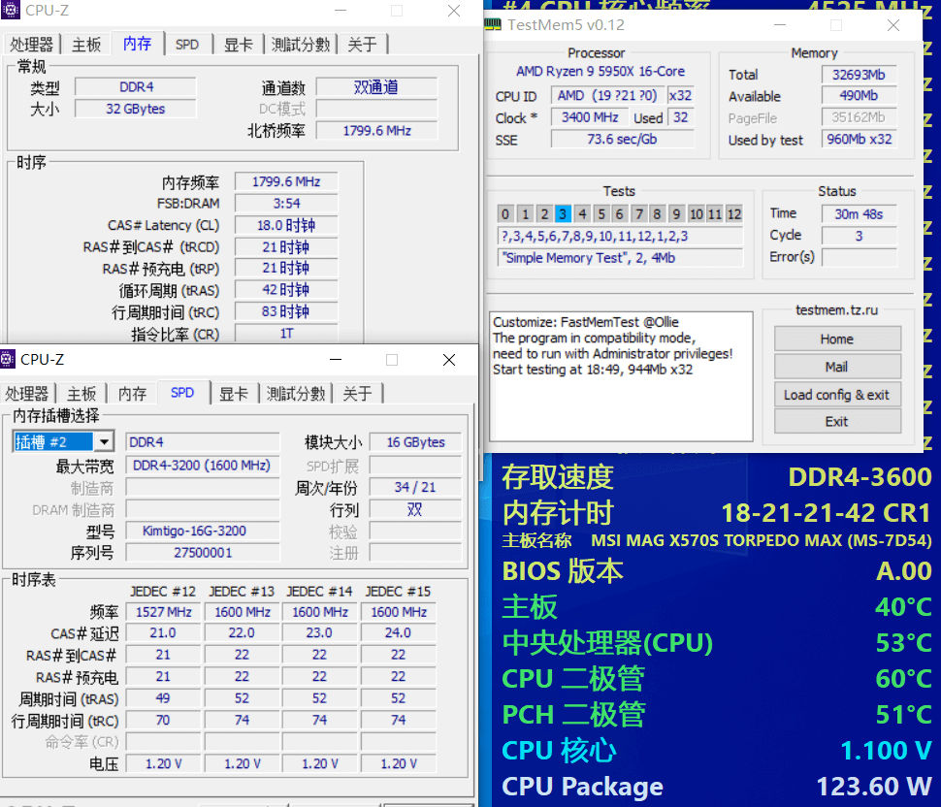Close the TestMem5 window
941x807 pixels.
(x=892, y=25)
